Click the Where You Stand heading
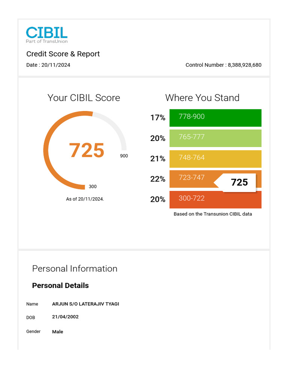 point(202,98)
